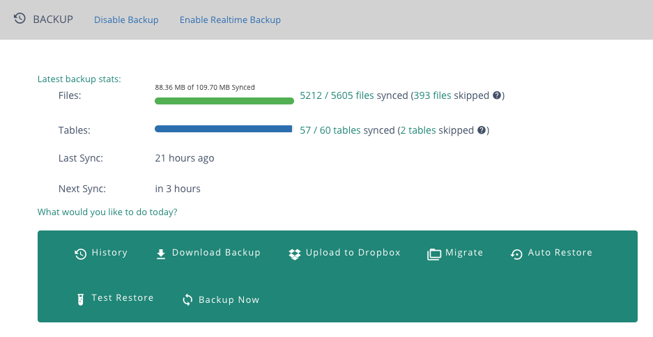Open help icon next to tables skipped
The image size is (653, 337).
click(x=482, y=130)
